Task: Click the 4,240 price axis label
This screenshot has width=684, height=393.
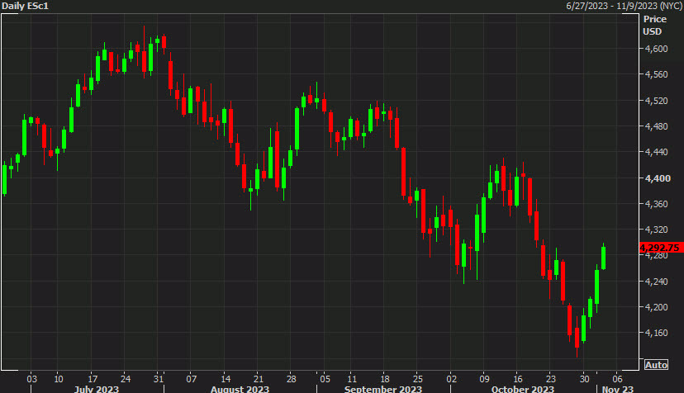Action: pos(656,282)
